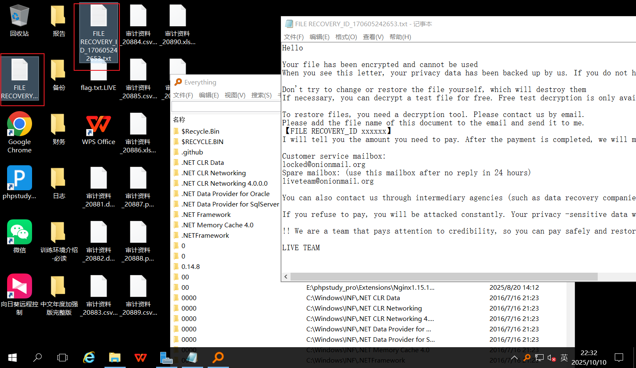Click Notepad horizontal scrollbar track
636x368 pixels.
pos(617,277)
